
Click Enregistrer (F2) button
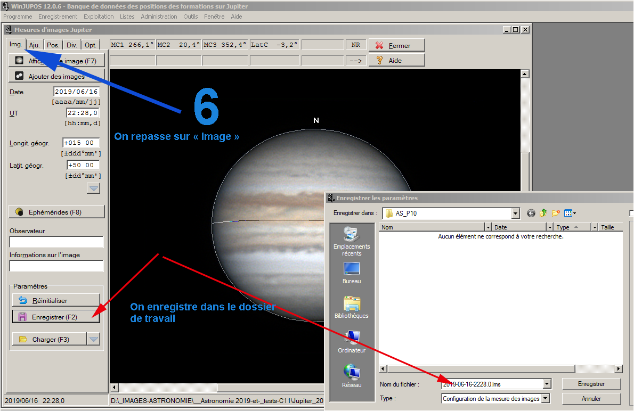56,317
